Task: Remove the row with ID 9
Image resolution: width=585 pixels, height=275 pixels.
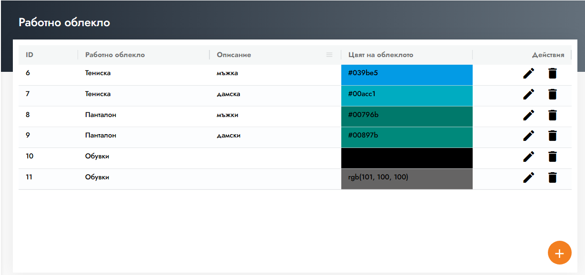Action: pos(552,136)
